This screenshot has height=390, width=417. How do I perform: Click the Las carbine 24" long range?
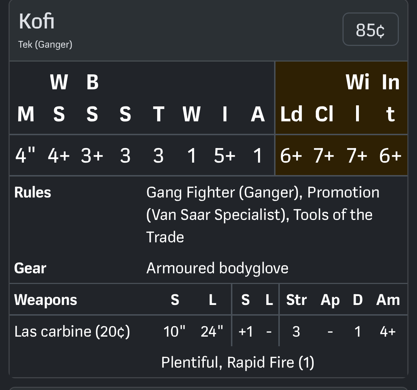(212, 331)
